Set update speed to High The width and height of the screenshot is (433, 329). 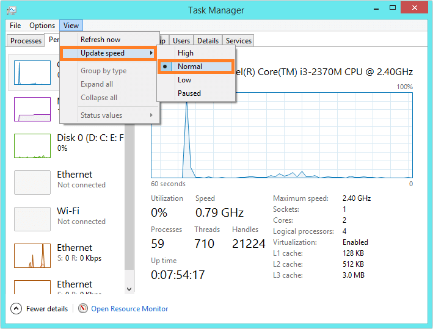click(x=186, y=53)
